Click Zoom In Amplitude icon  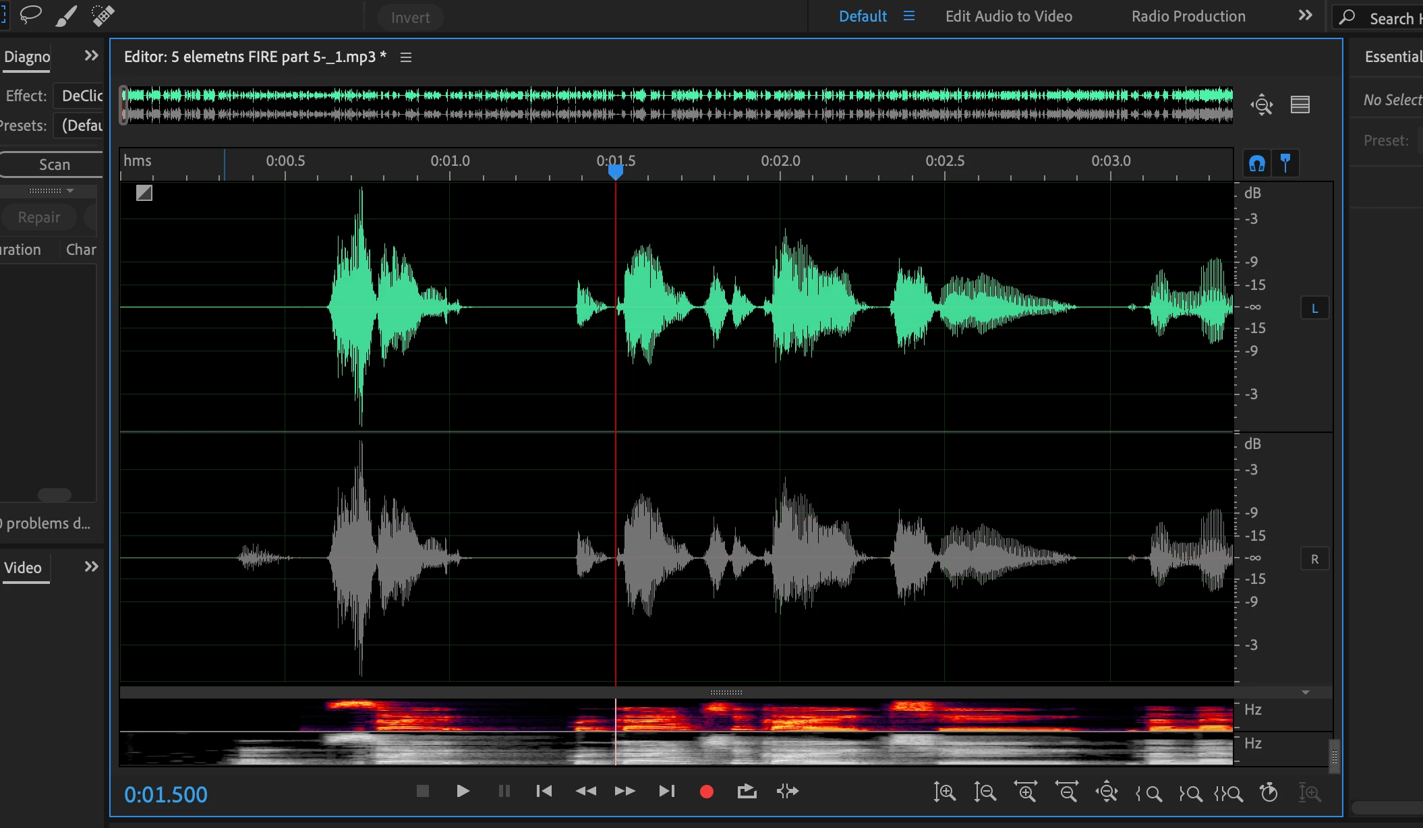tap(944, 792)
